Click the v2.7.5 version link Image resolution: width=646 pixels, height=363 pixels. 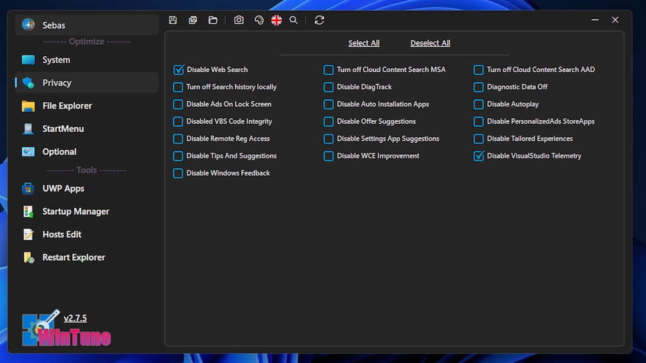(75, 318)
